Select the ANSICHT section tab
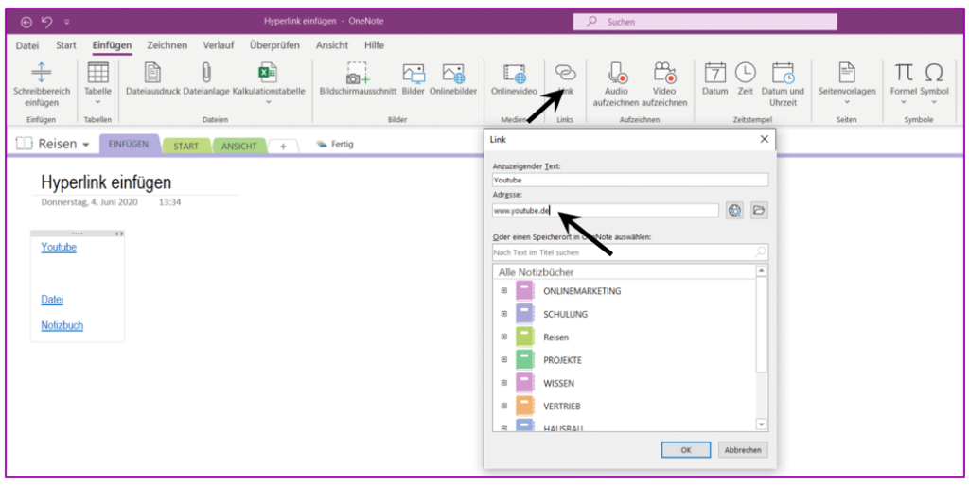 [239, 147]
